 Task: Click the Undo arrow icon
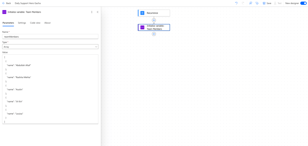(236, 3)
